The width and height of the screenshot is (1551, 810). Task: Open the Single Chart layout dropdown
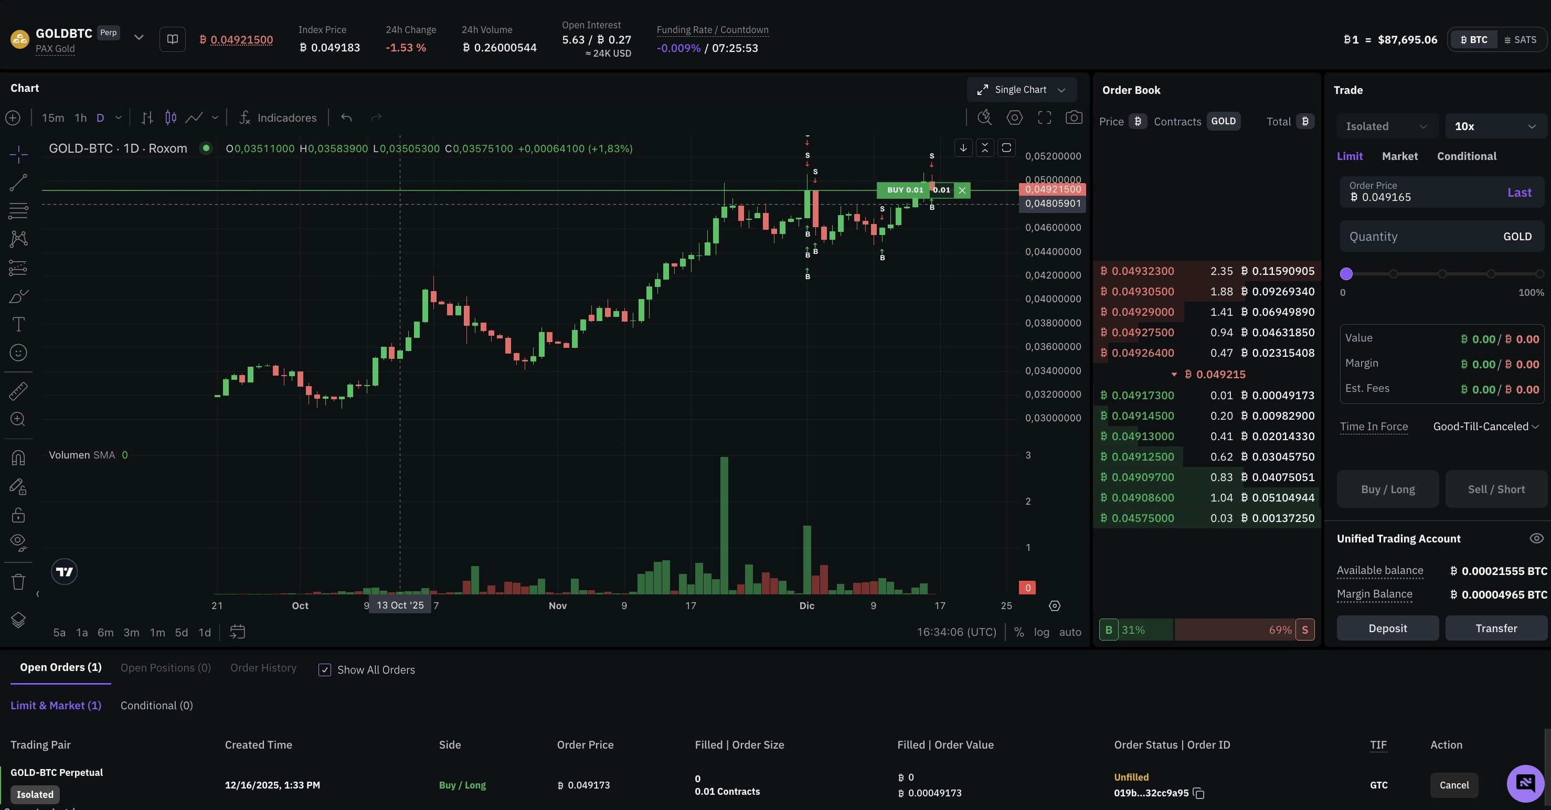(1021, 89)
